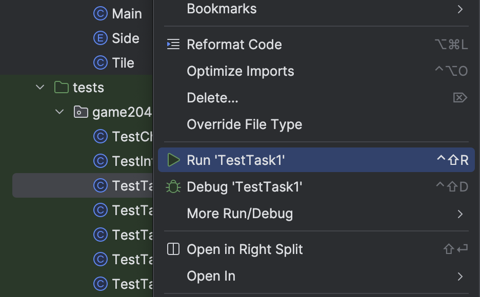This screenshot has height=297, width=480.
Task: Click the Reformat Code icon
Action: [x=173, y=45]
